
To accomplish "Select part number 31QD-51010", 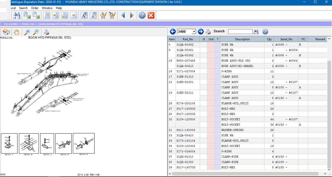I will [x=185, y=157].
